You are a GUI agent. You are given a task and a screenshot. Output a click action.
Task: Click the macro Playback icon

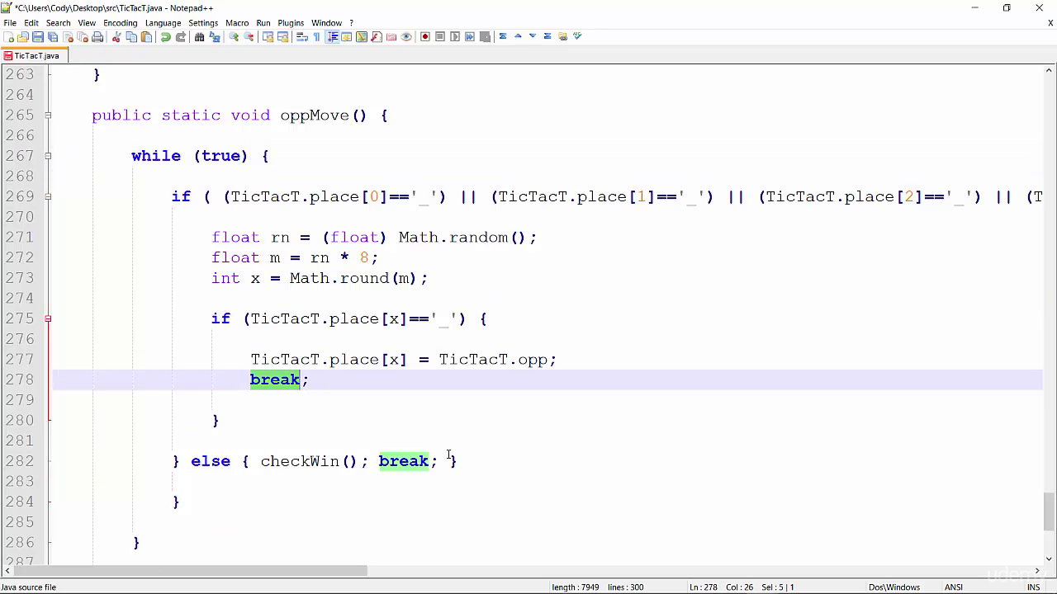tap(455, 36)
